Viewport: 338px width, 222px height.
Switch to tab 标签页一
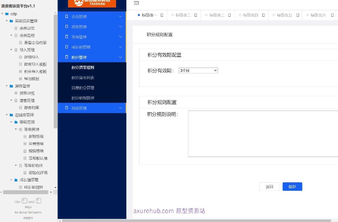[149, 15]
